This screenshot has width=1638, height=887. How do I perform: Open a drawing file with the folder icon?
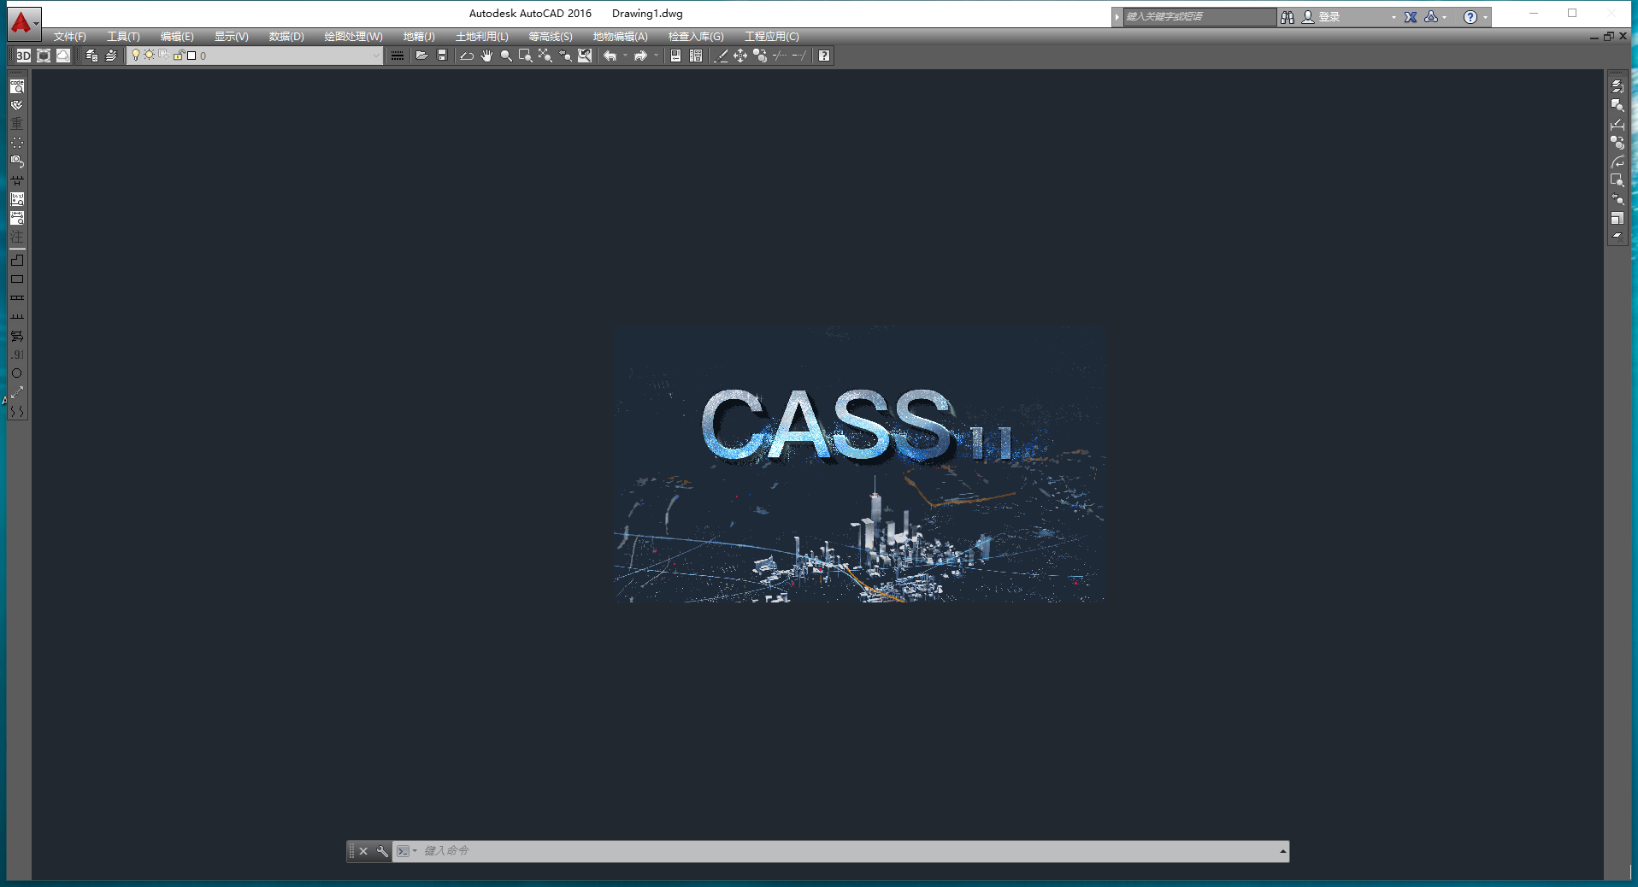[421, 56]
